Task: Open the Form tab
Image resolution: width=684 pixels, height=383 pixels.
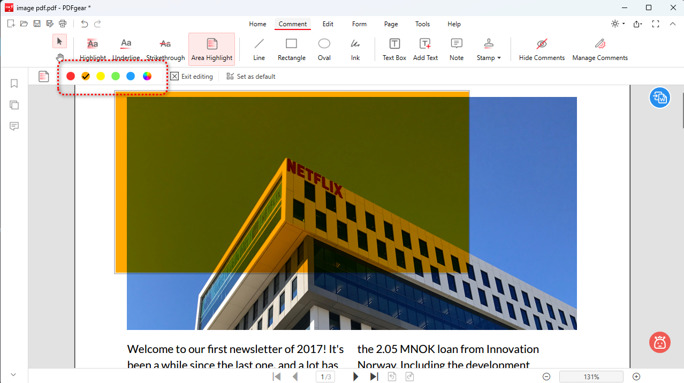Action: point(359,24)
